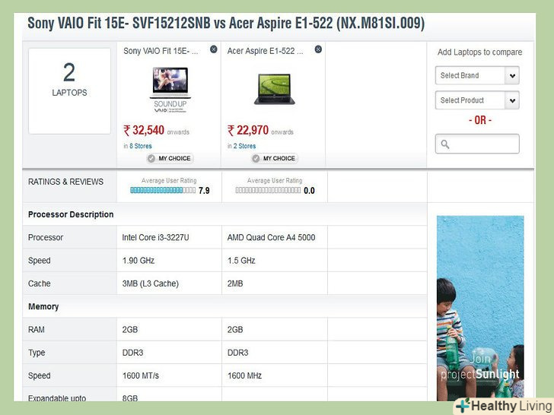Click the Cache row label

click(x=40, y=284)
